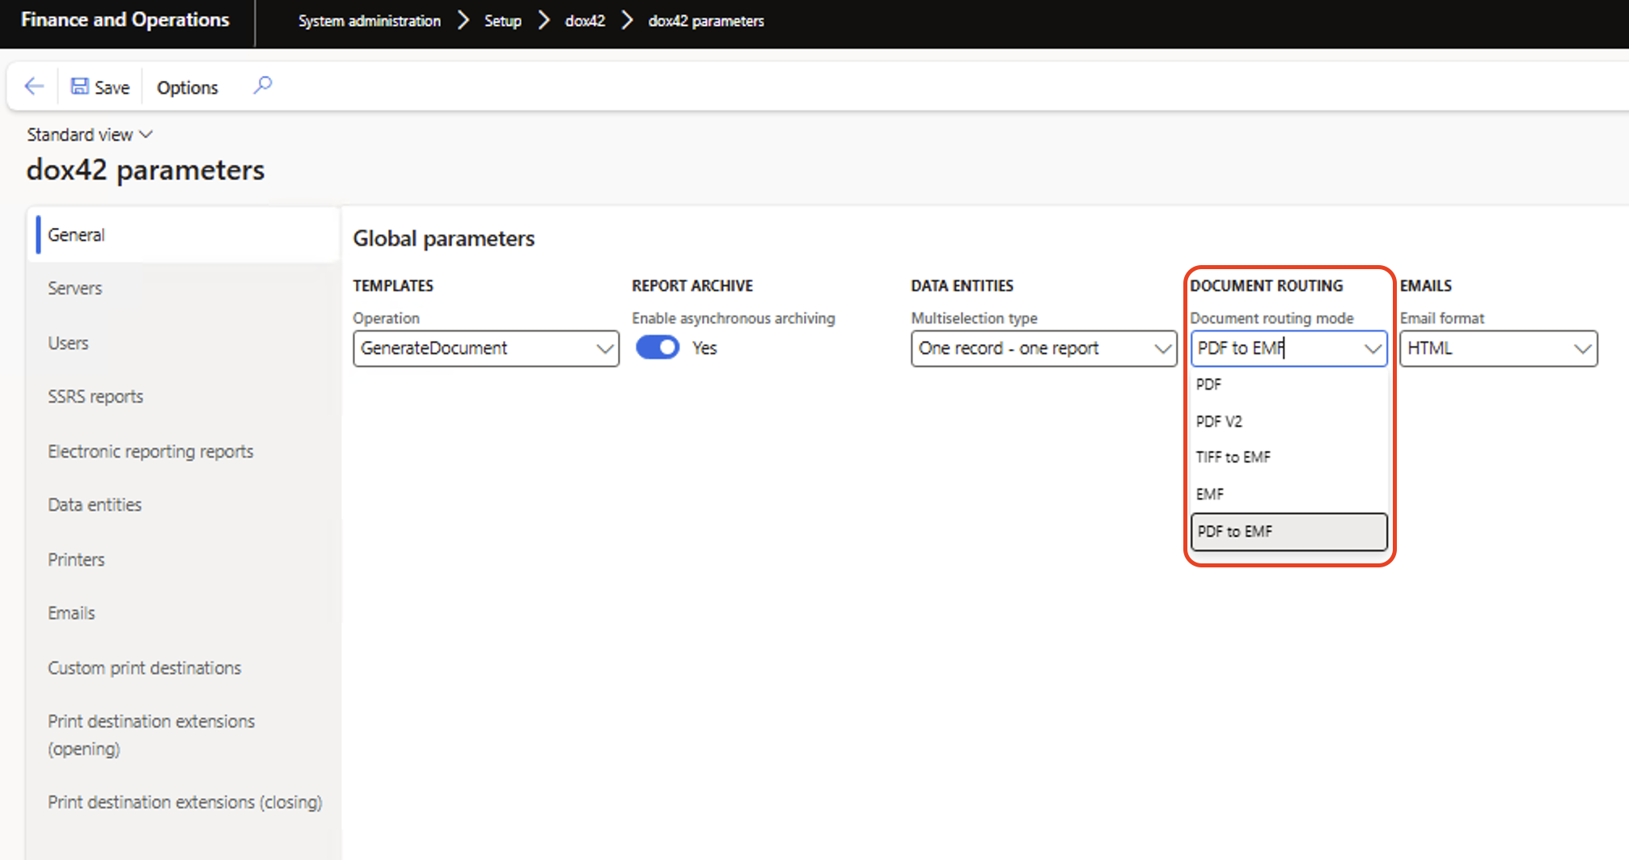Open the search magnifier icon
This screenshot has height=860, width=1629.
pyautogui.click(x=262, y=84)
